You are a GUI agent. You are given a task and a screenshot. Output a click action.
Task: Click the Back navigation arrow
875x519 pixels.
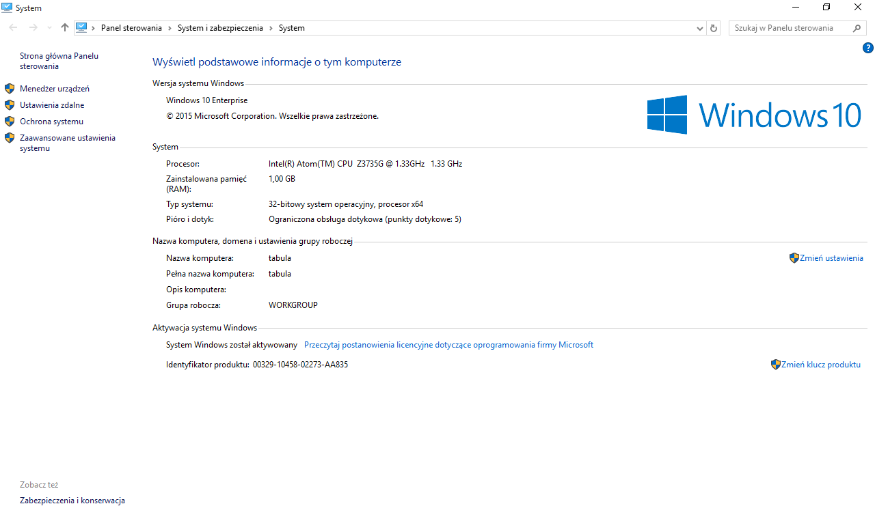(x=14, y=28)
